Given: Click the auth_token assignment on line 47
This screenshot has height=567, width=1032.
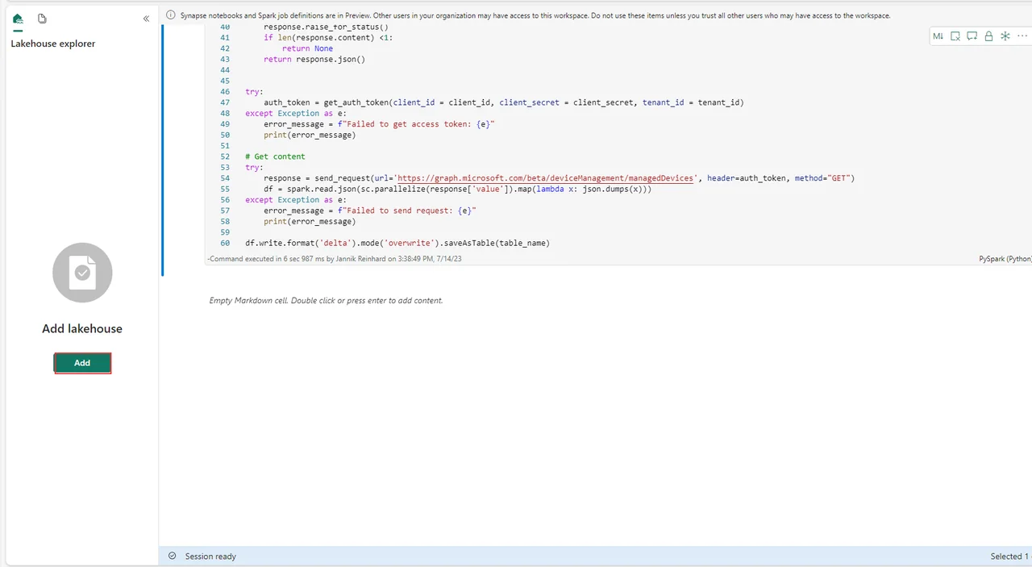Looking at the screenshot, I should (504, 102).
